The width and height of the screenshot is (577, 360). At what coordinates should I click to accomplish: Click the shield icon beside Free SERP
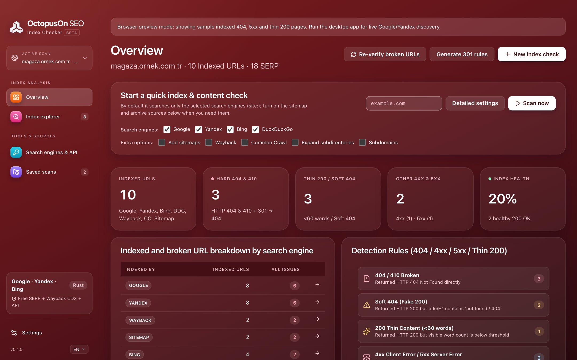tap(14, 299)
